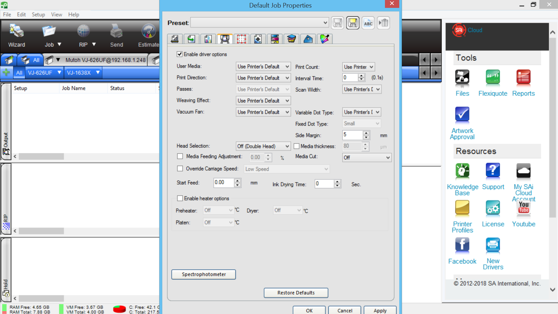Open the Color adjustment bars tab icon
This screenshot has height=314, width=558.
pos(275,39)
